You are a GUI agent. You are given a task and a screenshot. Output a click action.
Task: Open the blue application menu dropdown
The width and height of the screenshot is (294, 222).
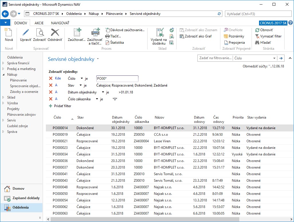pos(6,23)
